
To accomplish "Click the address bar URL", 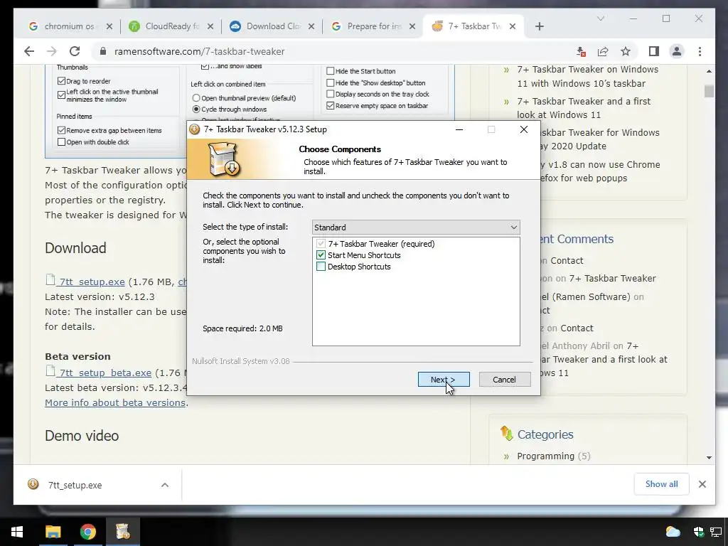I will pyautogui.click(x=200, y=51).
